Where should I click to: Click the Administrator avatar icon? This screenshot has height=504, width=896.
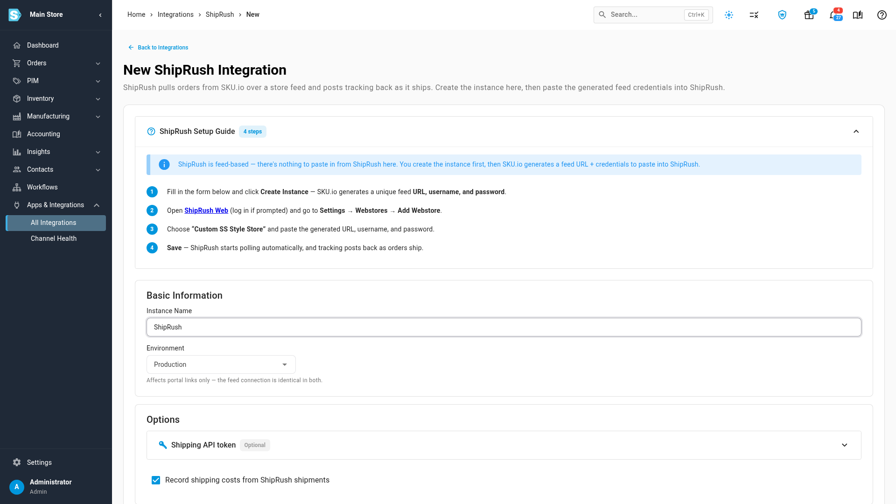click(17, 487)
